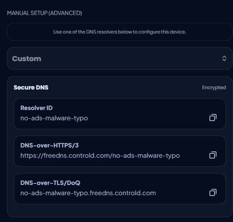Click the Encrypted status label
This screenshot has width=233, height=222.
pos(214,88)
